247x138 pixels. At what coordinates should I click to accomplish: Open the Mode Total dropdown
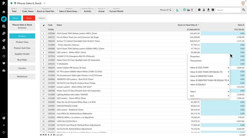click(x=14, y=10)
